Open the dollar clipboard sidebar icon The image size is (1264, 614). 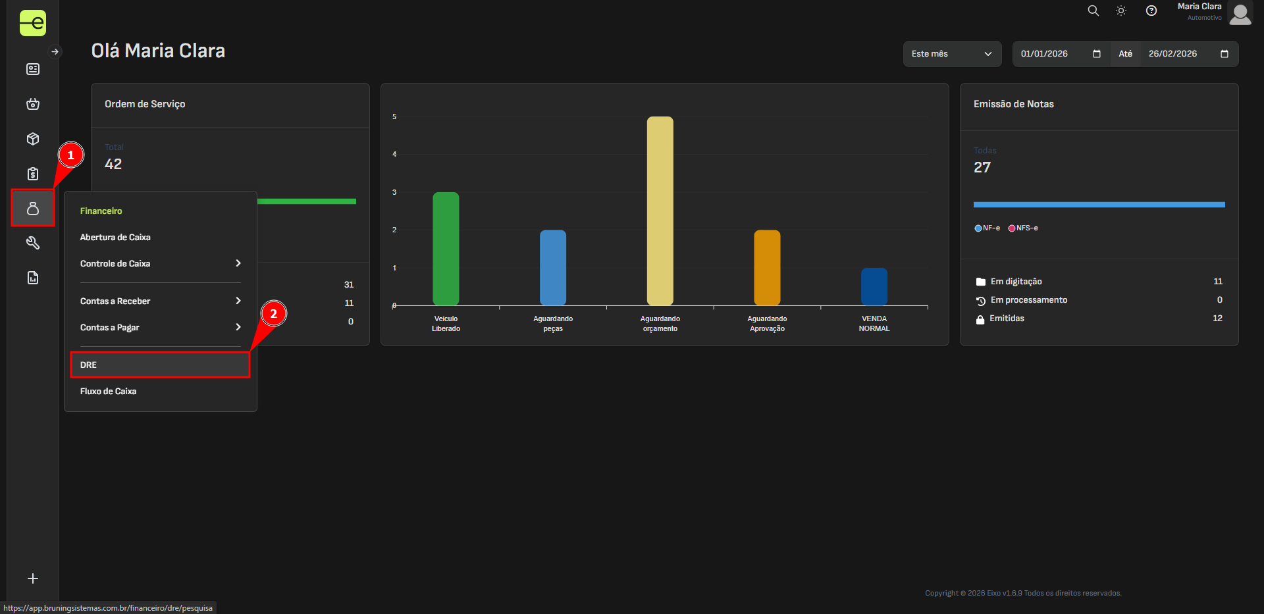[x=33, y=174]
